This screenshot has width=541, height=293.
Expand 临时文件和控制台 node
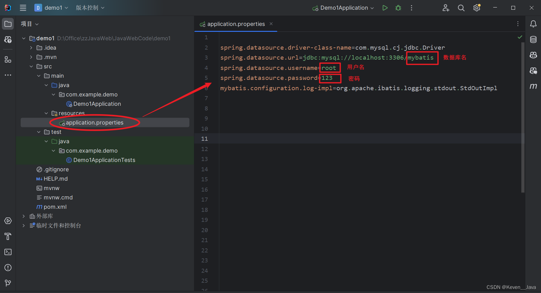pyautogui.click(x=24, y=226)
